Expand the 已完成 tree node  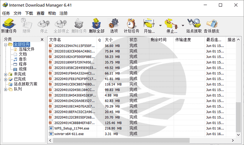(6, 79)
